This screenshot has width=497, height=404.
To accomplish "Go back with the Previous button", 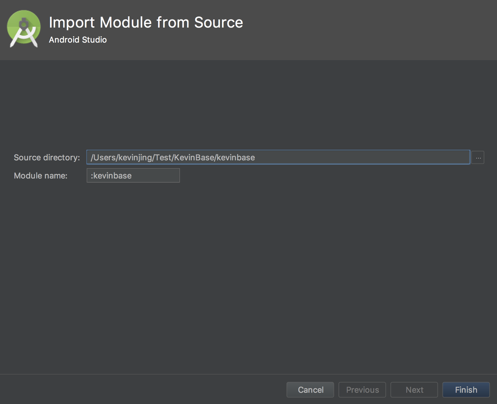I will coord(362,390).
